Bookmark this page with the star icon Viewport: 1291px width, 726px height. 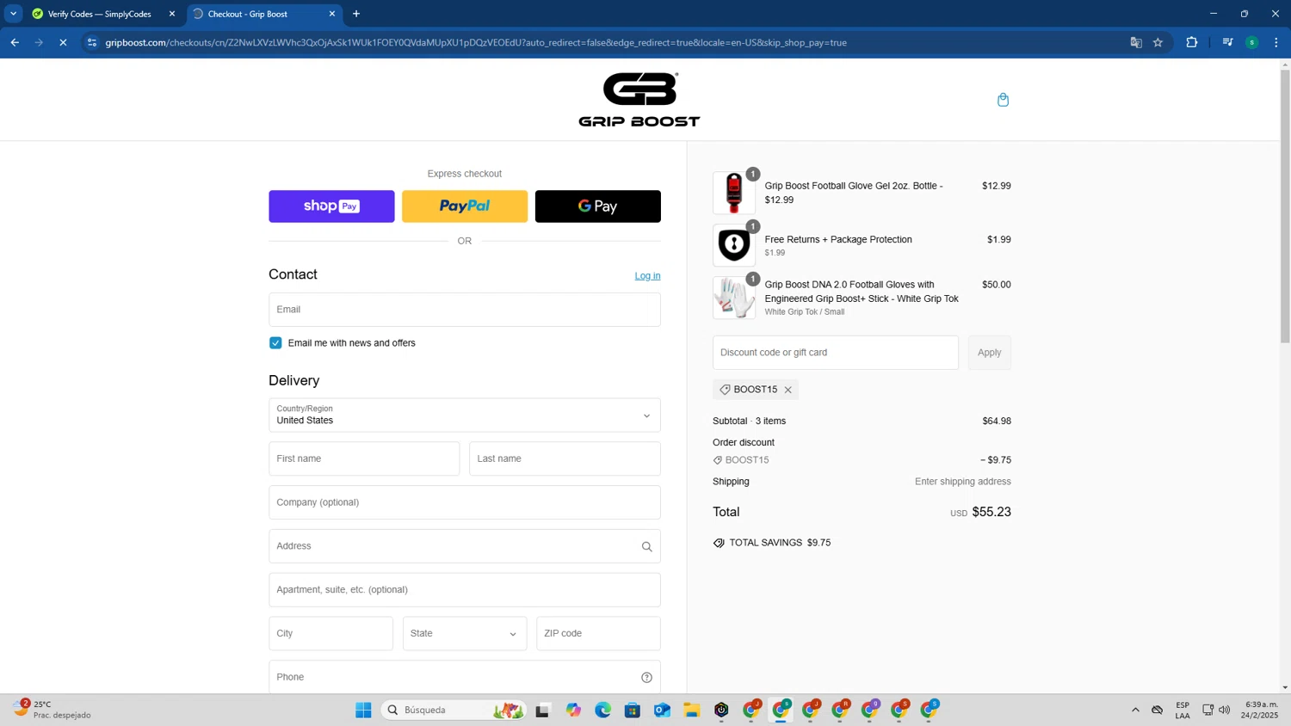(1158, 42)
